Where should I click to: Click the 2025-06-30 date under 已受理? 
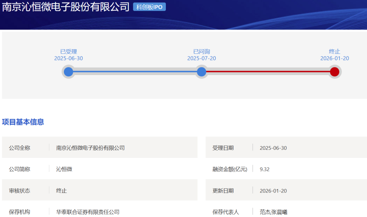coord(69,58)
